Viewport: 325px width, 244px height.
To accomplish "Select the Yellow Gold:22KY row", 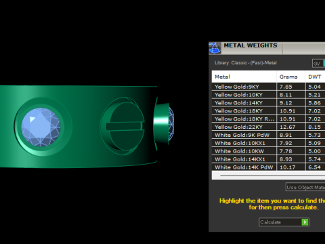I will pos(268,127).
